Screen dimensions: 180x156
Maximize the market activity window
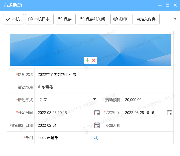click(x=167, y=5)
